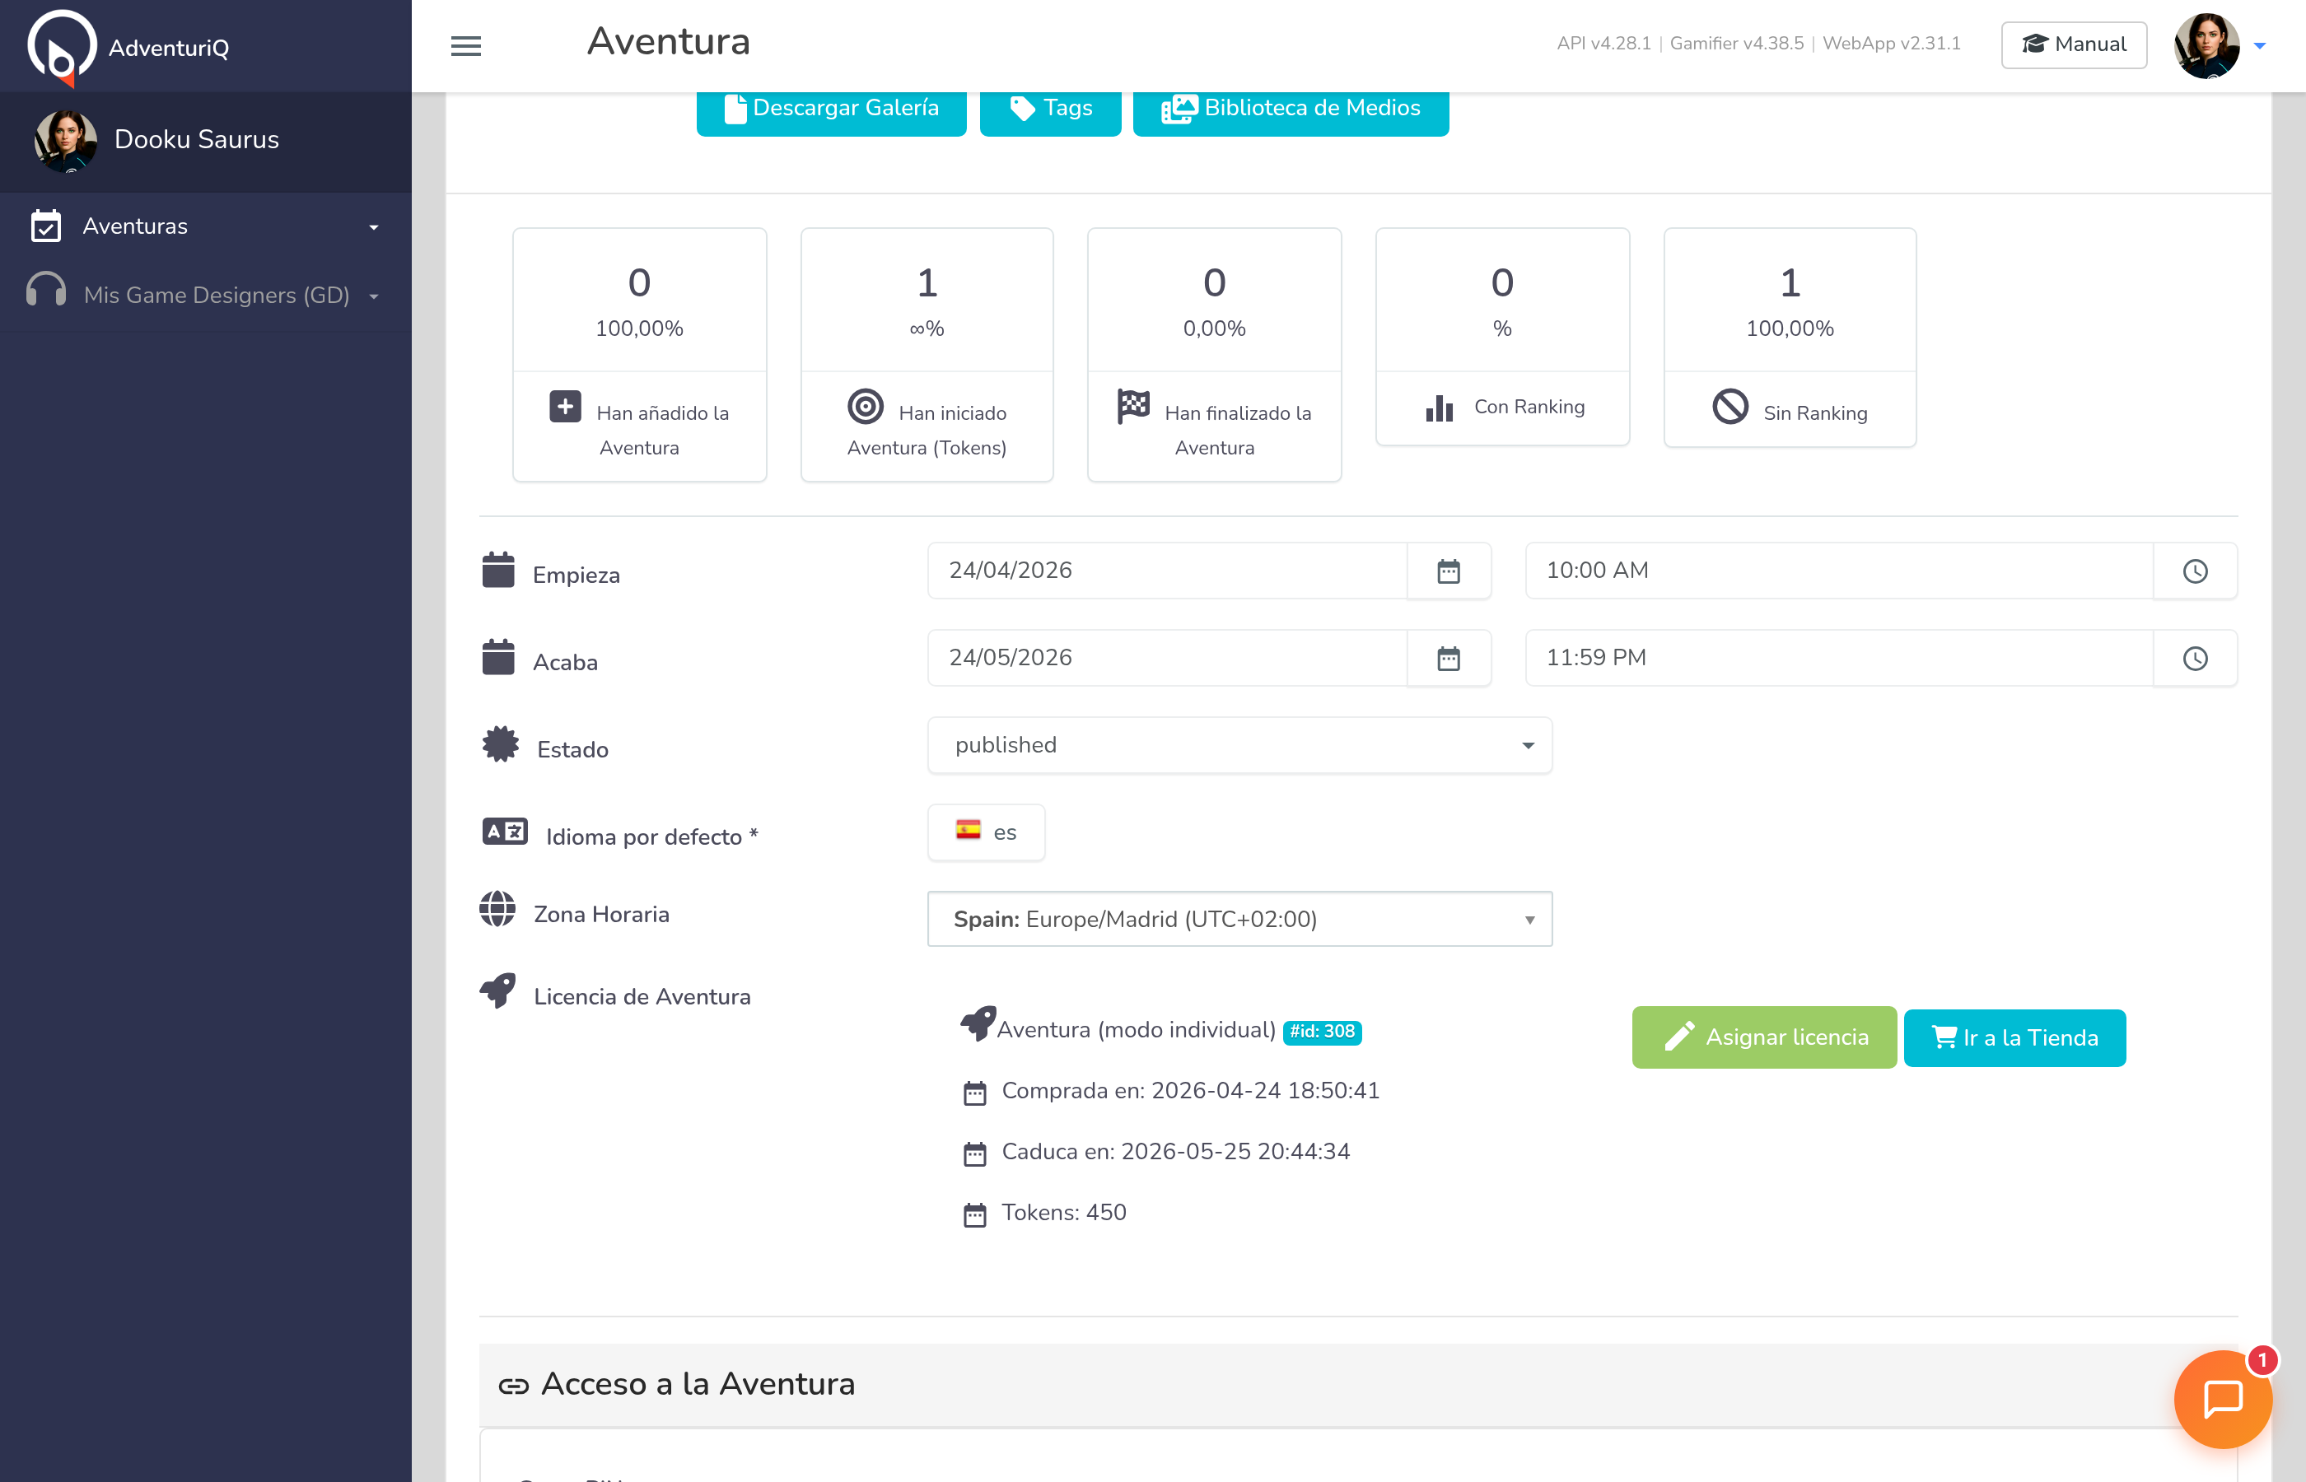The image size is (2306, 1482).
Task: Click the Empieza calendar label icon
Action: point(497,569)
